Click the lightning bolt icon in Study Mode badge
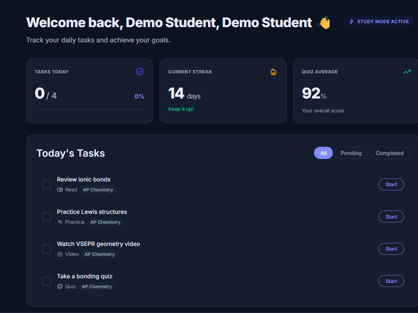 click(352, 22)
